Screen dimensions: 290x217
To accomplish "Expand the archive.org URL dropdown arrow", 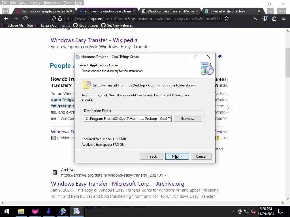I will pyautogui.click(x=165, y=175).
